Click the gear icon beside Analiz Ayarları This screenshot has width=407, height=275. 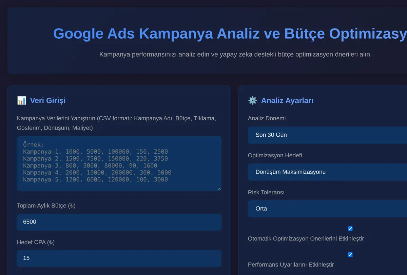tap(252, 100)
